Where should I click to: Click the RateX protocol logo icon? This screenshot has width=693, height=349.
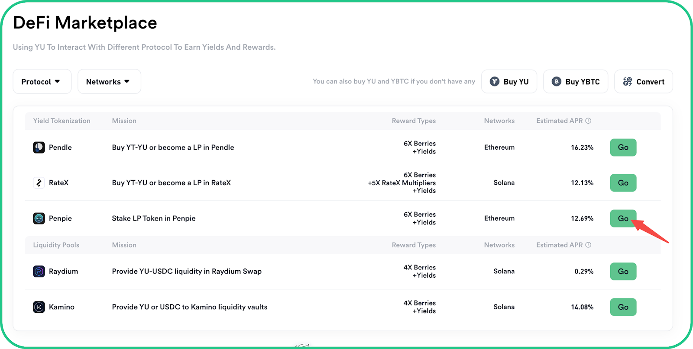tap(39, 183)
